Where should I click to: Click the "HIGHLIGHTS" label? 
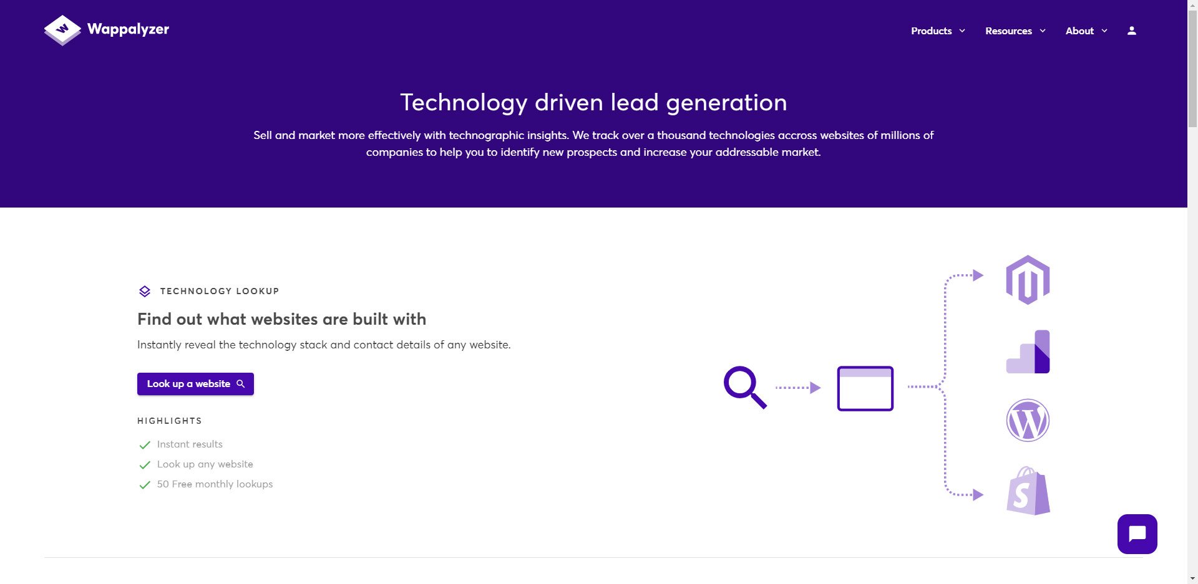170,421
